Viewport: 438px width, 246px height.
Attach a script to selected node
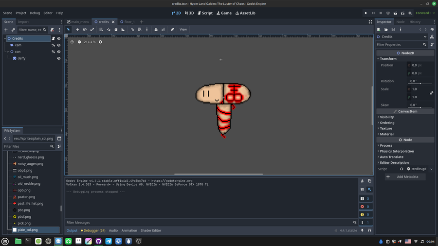pyautogui.click(x=52, y=30)
